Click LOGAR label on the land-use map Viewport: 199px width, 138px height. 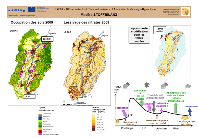[14, 31]
